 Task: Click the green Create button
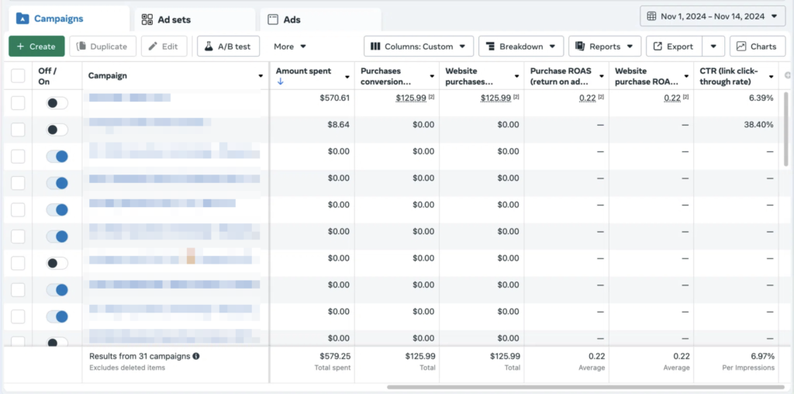pos(36,47)
